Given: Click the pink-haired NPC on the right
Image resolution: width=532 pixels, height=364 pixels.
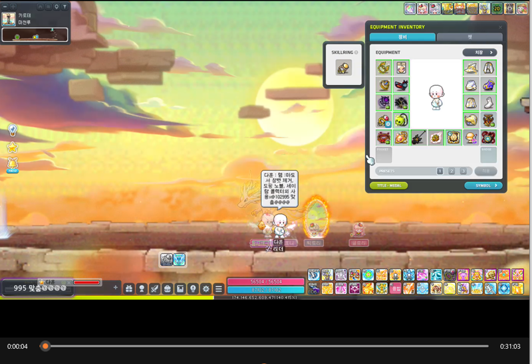Looking at the screenshot, I should click(x=358, y=229).
